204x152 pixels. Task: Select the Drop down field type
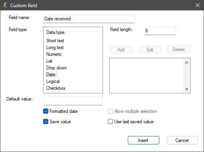click(x=57, y=68)
